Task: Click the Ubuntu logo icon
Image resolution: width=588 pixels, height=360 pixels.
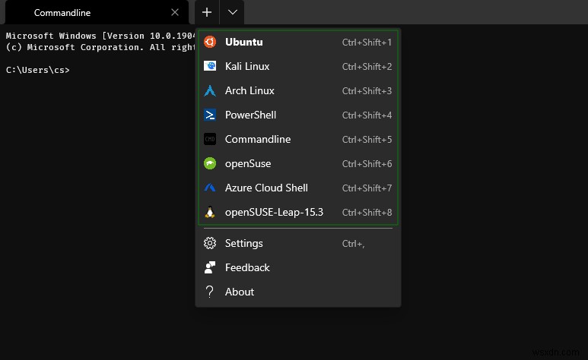Action: [210, 42]
